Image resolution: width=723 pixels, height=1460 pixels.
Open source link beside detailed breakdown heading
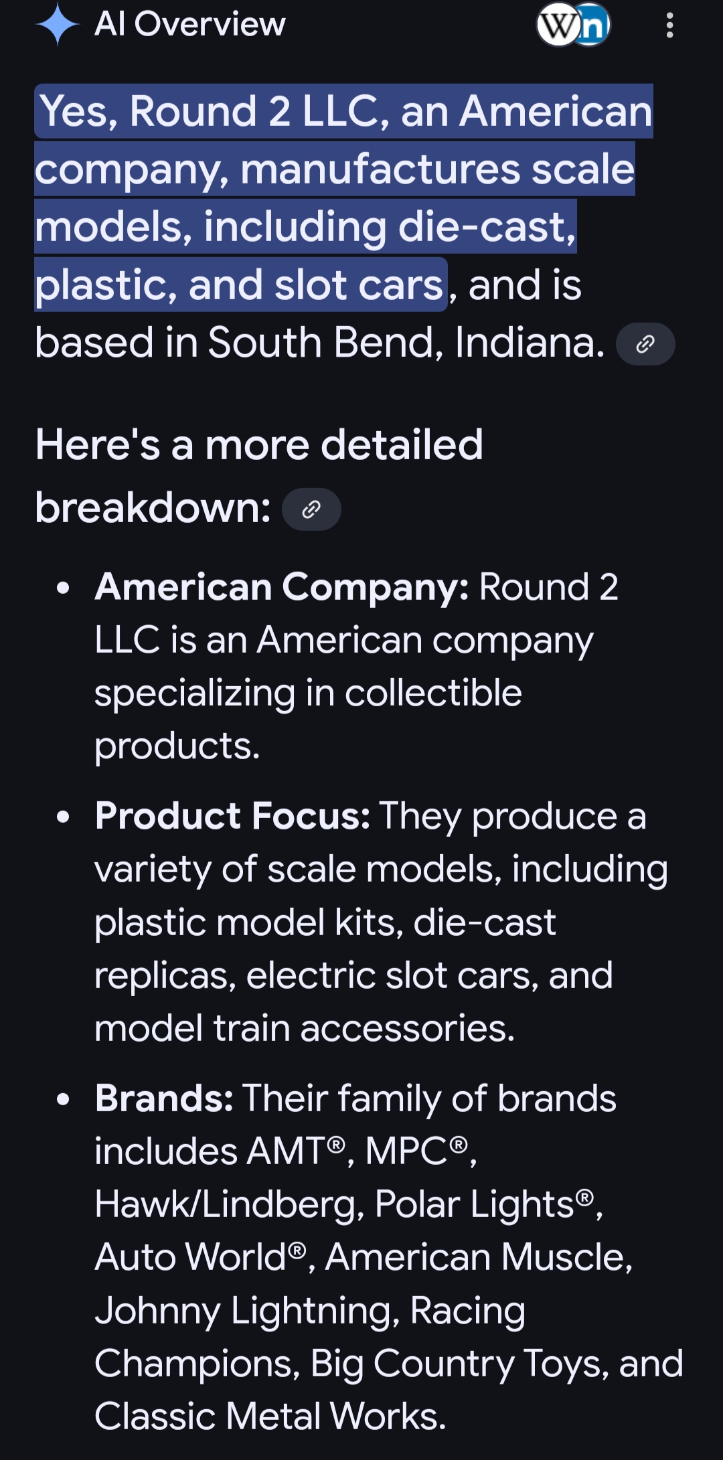pyautogui.click(x=311, y=509)
